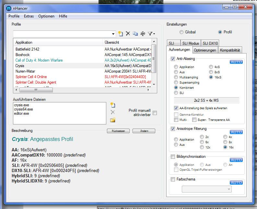The image size is (257, 209).
Task: Select the Nurien-Mstar profile row
Action: [83, 71]
